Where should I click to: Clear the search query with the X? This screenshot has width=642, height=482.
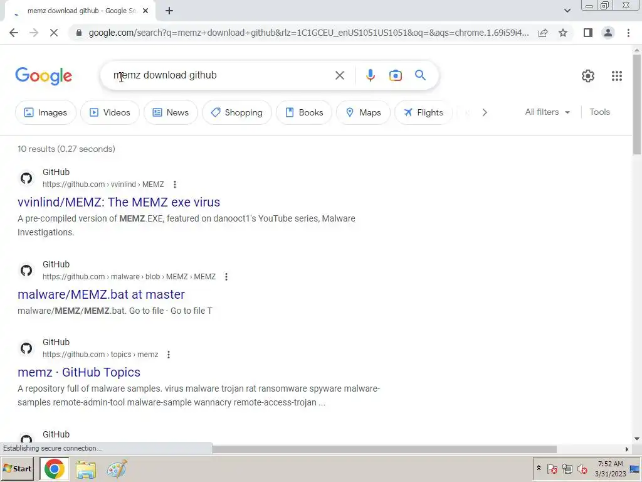pyautogui.click(x=339, y=75)
